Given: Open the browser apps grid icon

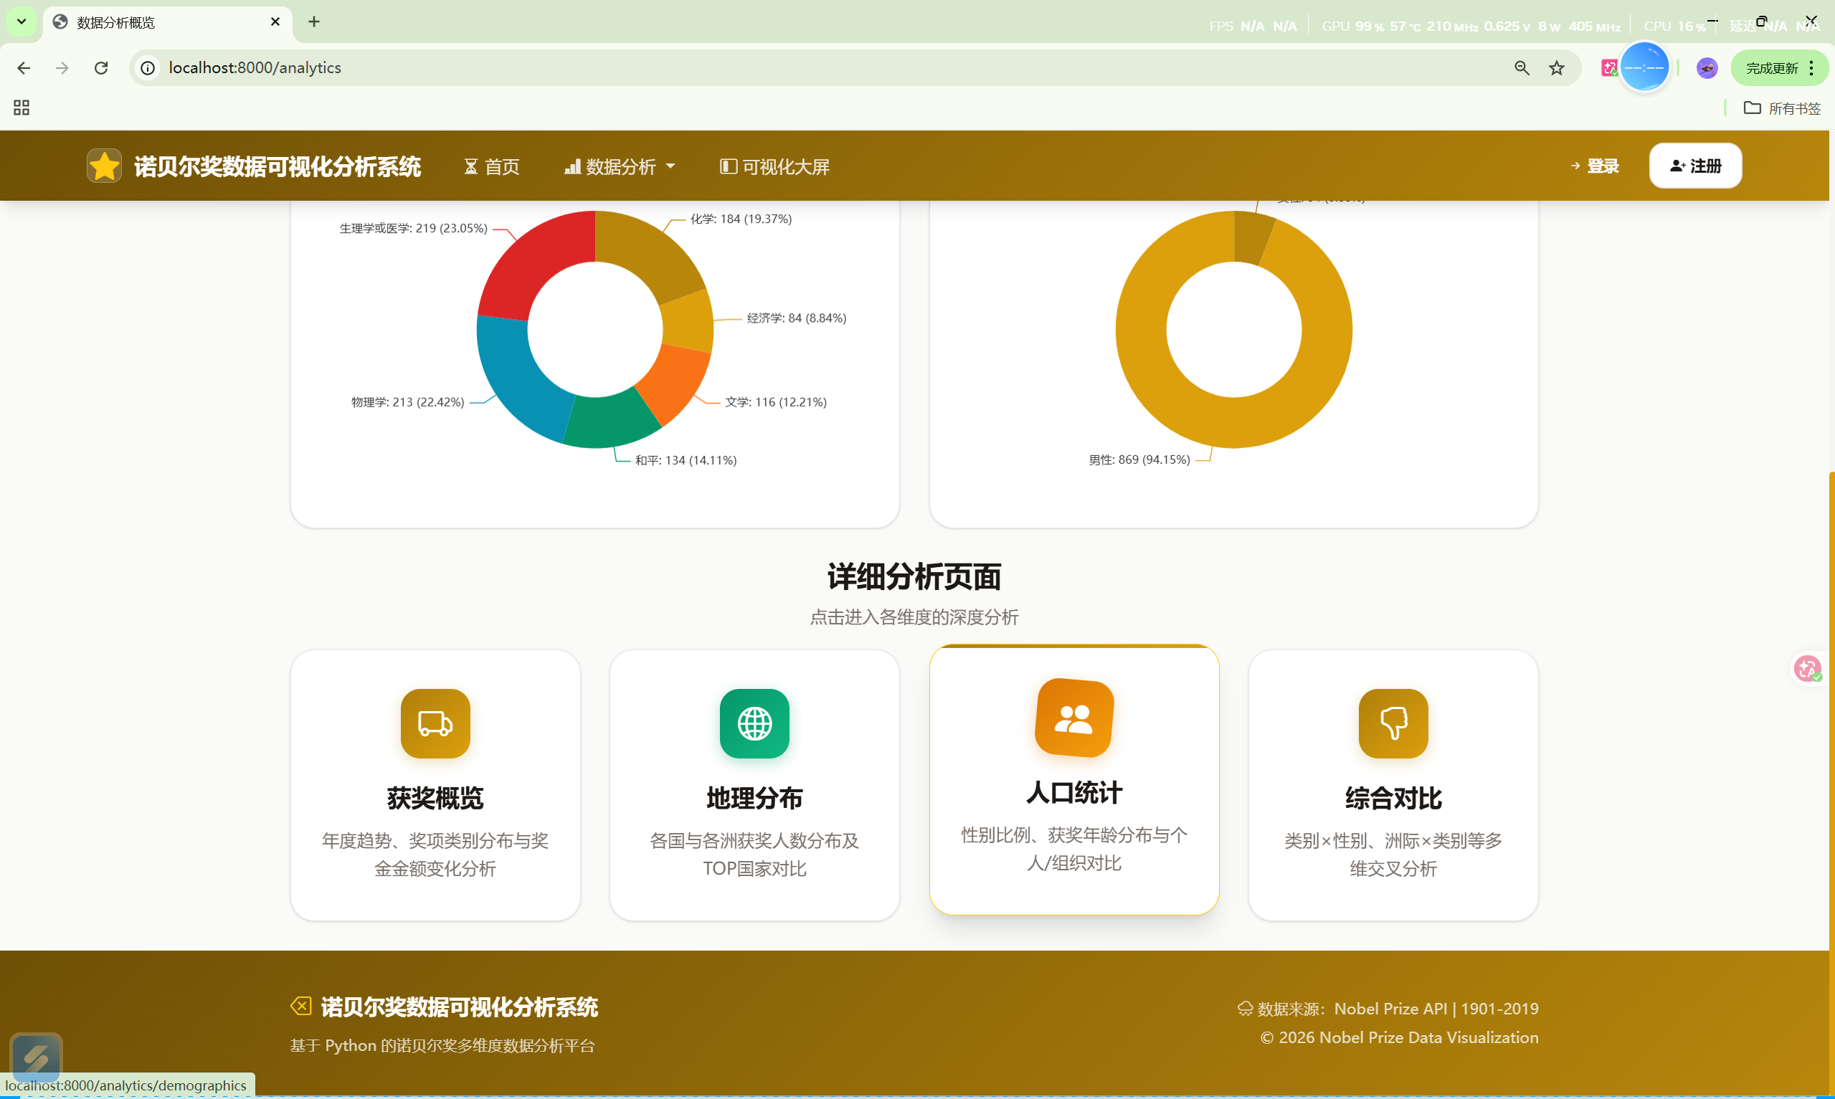Looking at the screenshot, I should click(x=22, y=108).
